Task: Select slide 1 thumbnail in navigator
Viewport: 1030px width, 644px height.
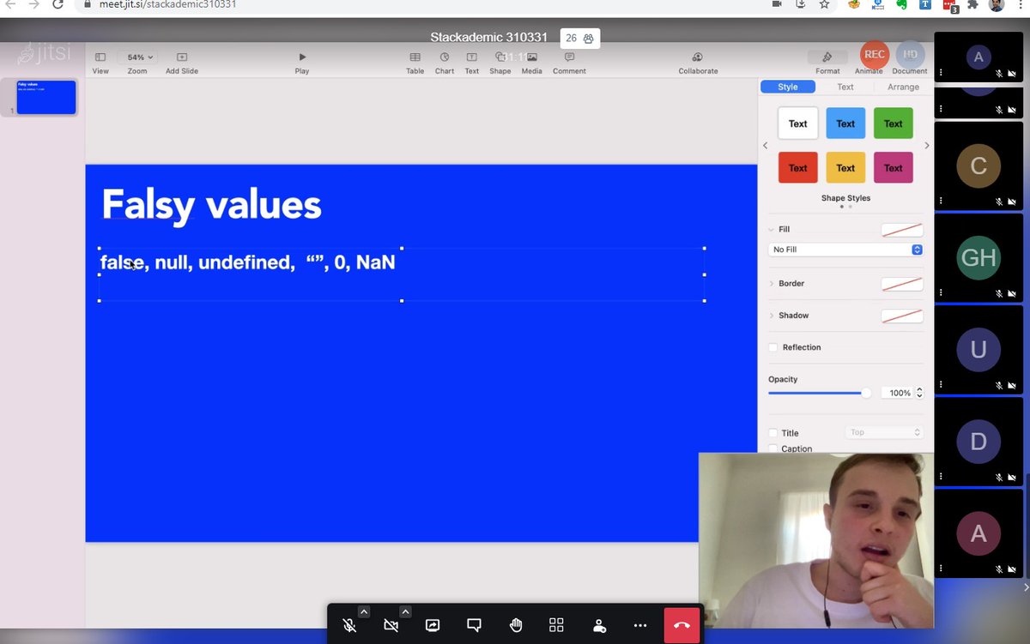Action: point(46,97)
